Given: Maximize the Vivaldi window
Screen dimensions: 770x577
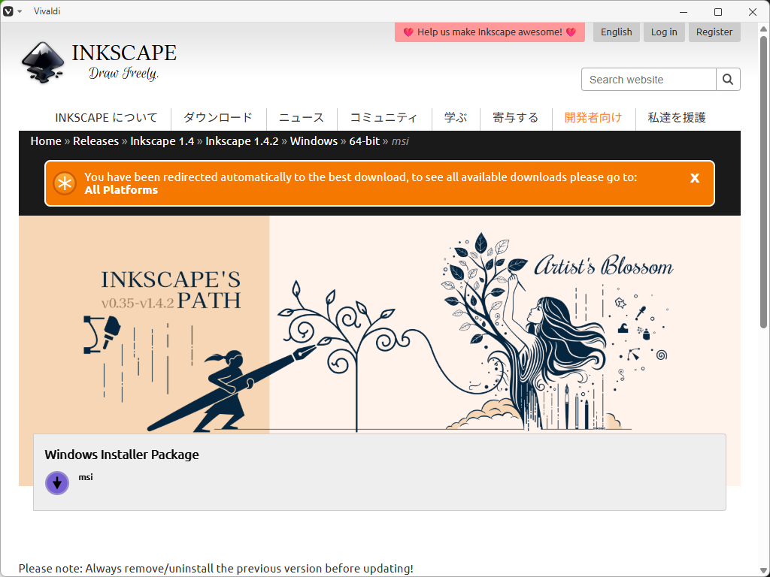Looking at the screenshot, I should [x=718, y=12].
